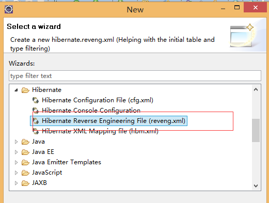Select the Java category label

[x=38, y=142]
